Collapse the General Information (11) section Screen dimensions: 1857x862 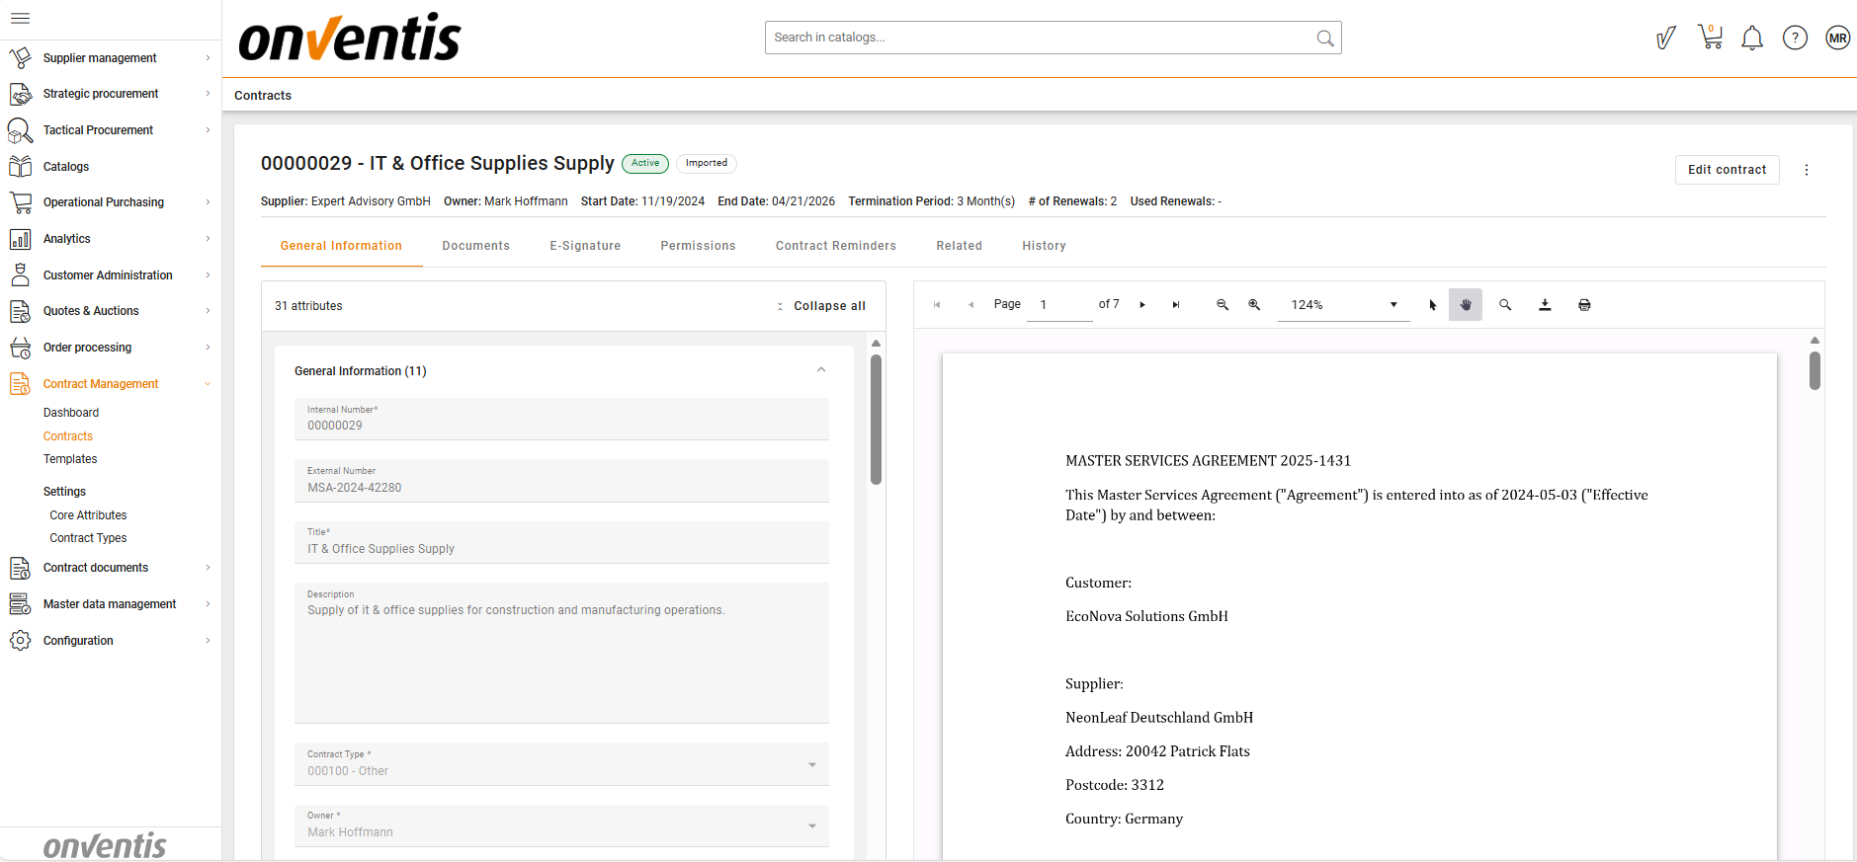[820, 370]
